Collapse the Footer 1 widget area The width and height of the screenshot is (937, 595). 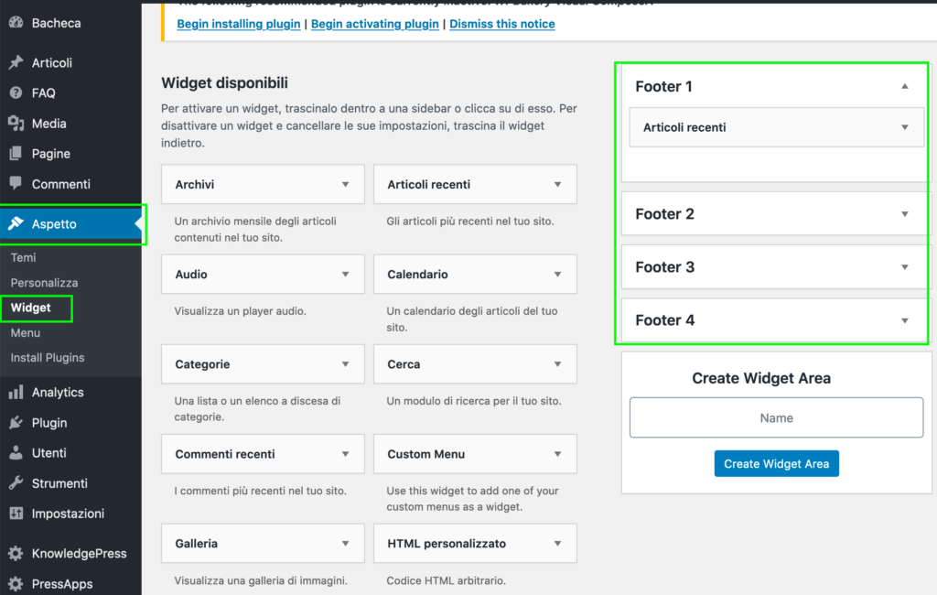point(904,86)
